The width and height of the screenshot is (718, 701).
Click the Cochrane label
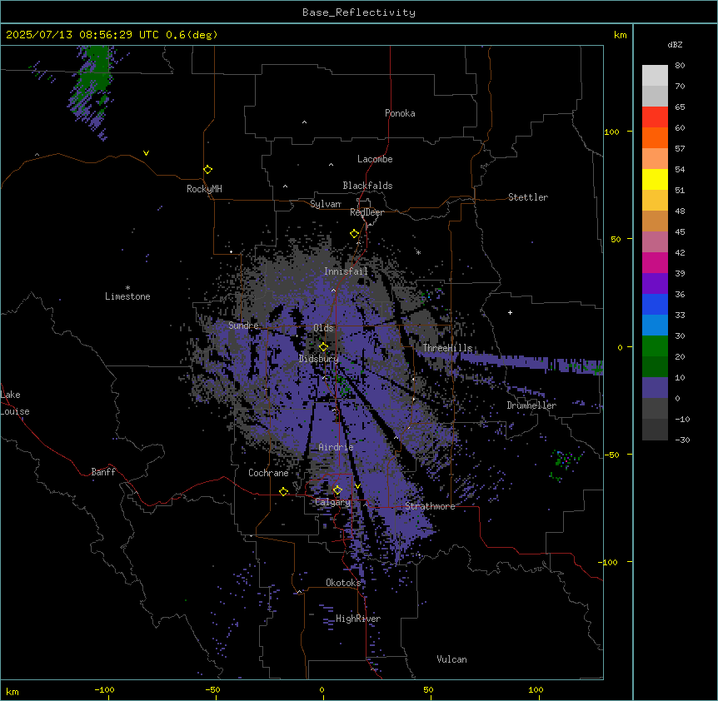click(268, 473)
